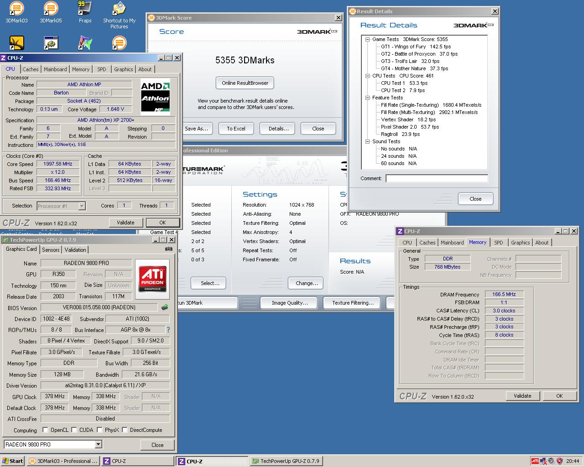Image resolution: width=584 pixels, height=467 pixels.
Task: Open Shortcut to My Pictures icon
Action: (119, 15)
